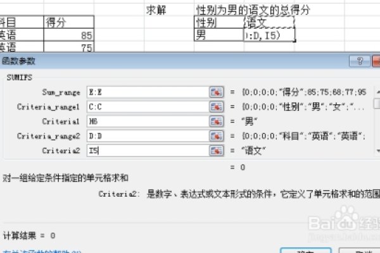Focus the Criteria_range1 input containing C:C

(x=148, y=107)
